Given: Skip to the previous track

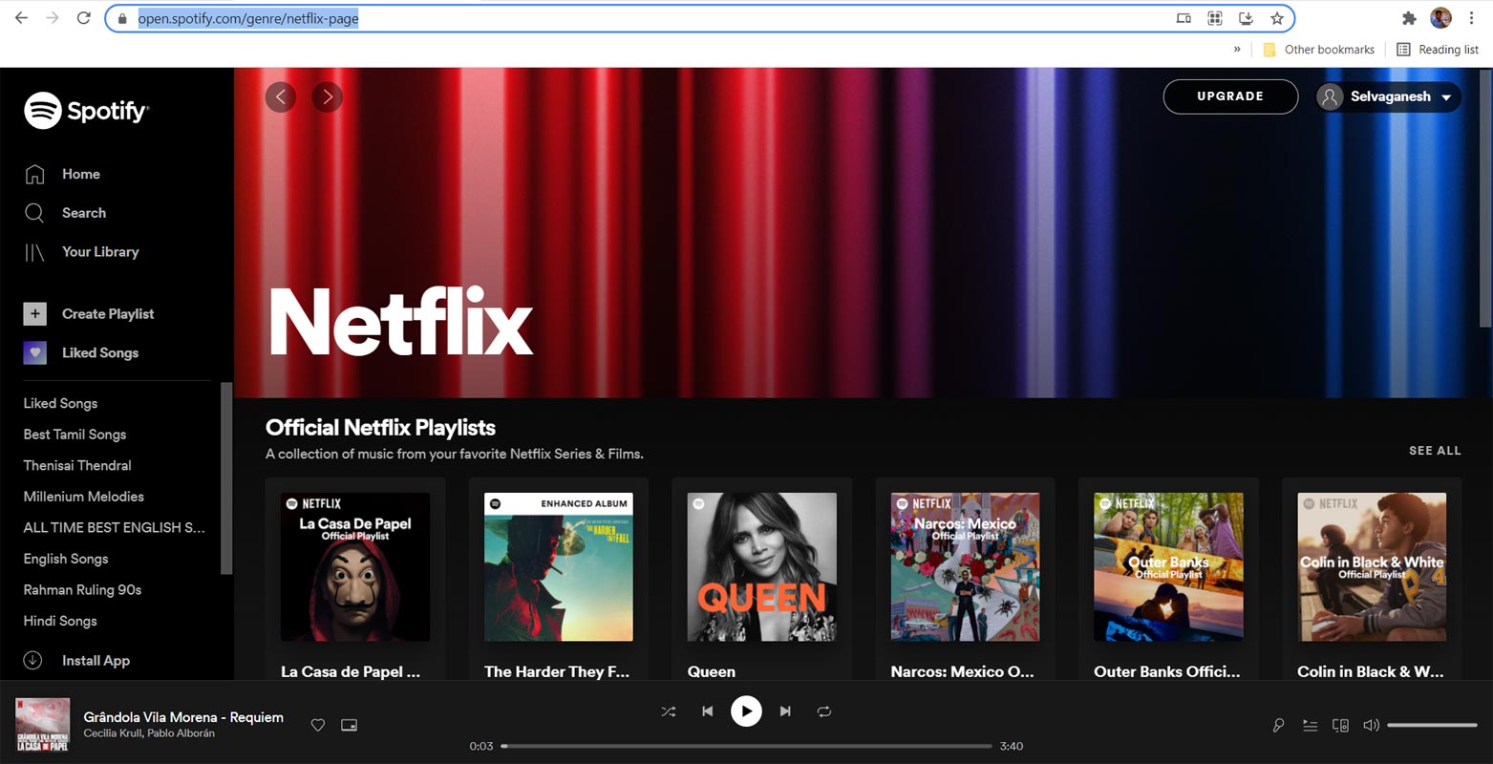Looking at the screenshot, I should click(x=707, y=711).
